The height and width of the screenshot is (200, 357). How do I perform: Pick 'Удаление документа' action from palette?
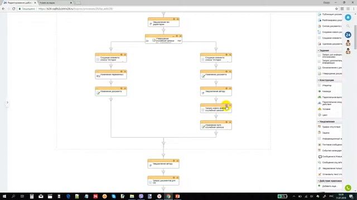(x=330, y=44)
